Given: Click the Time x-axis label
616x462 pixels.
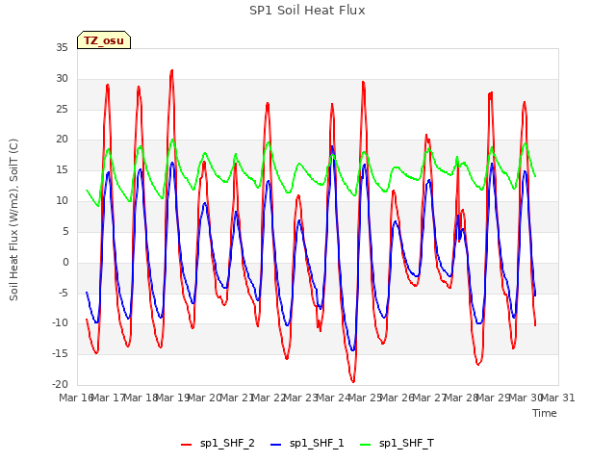Looking at the screenshot, I should [x=545, y=413].
